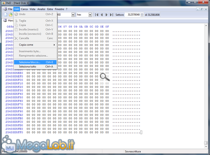Choose Seleziona blocco... in Edit menu
This screenshot has height=155, width=210.
tap(35, 62)
